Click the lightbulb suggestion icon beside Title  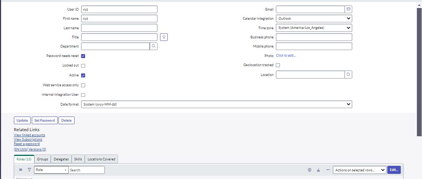point(164,37)
